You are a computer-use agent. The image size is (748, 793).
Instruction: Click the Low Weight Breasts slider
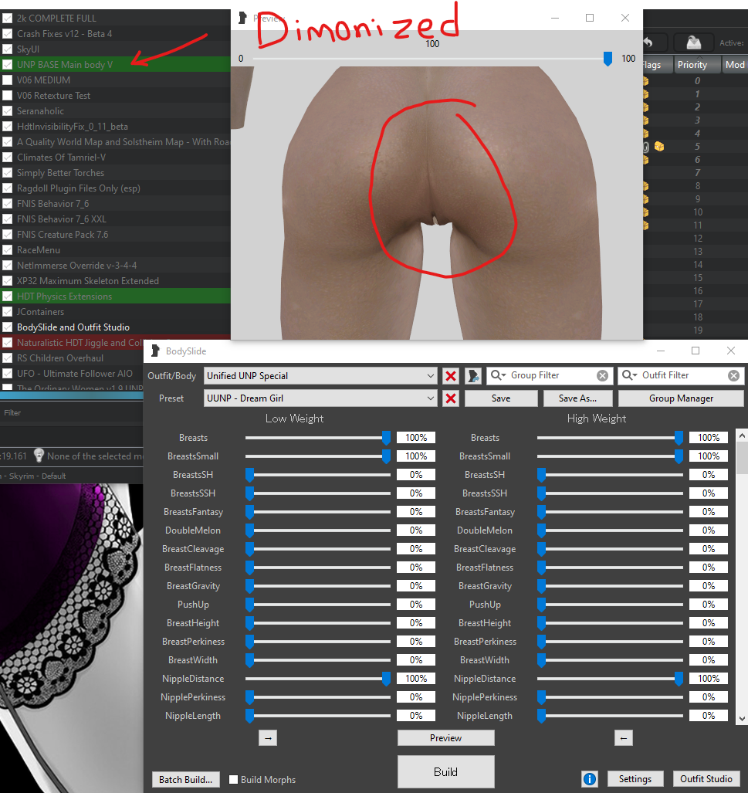coord(317,438)
